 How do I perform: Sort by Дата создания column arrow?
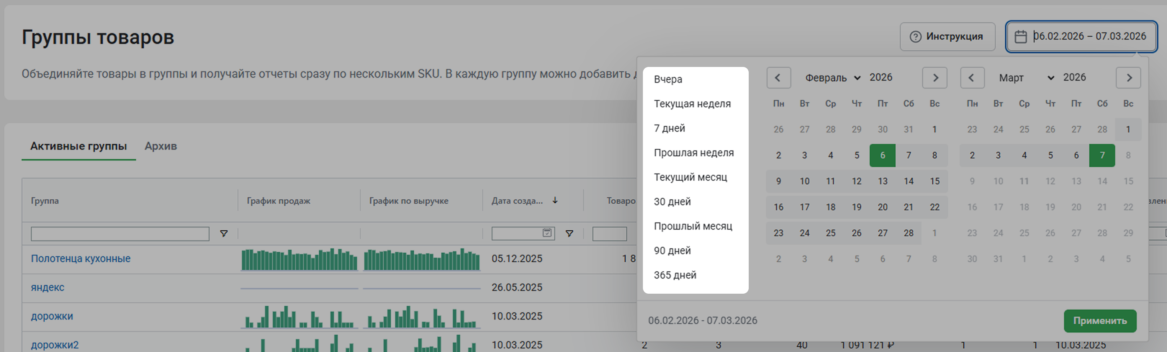coord(555,201)
